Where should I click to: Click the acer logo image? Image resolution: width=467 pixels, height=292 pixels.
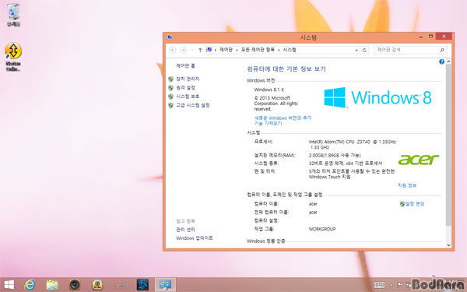tap(419, 160)
